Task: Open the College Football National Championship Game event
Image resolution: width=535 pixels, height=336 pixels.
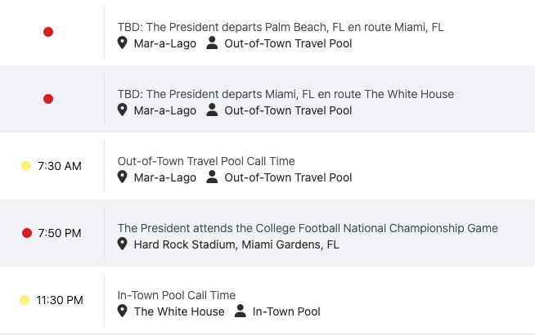Action: tap(308, 228)
